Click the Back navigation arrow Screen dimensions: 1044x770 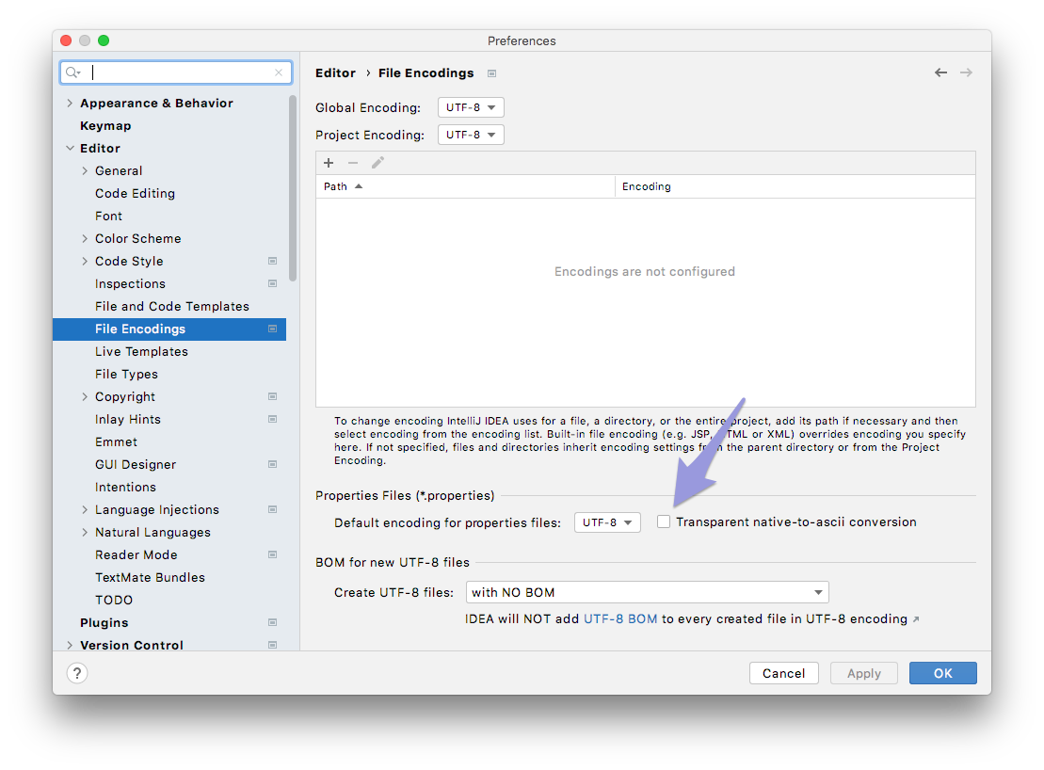tap(940, 72)
